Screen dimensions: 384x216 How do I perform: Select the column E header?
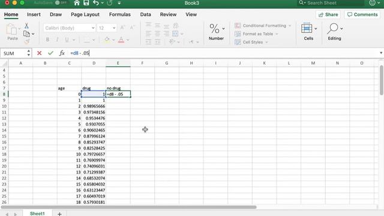pos(118,63)
